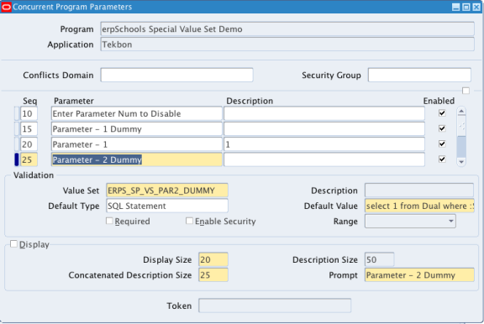The image size is (484, 324).
Task: Click scroll up arrow of parameter list
Action: [461, 112]
